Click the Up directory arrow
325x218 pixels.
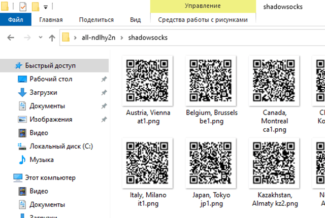click(x=51, y=38)
